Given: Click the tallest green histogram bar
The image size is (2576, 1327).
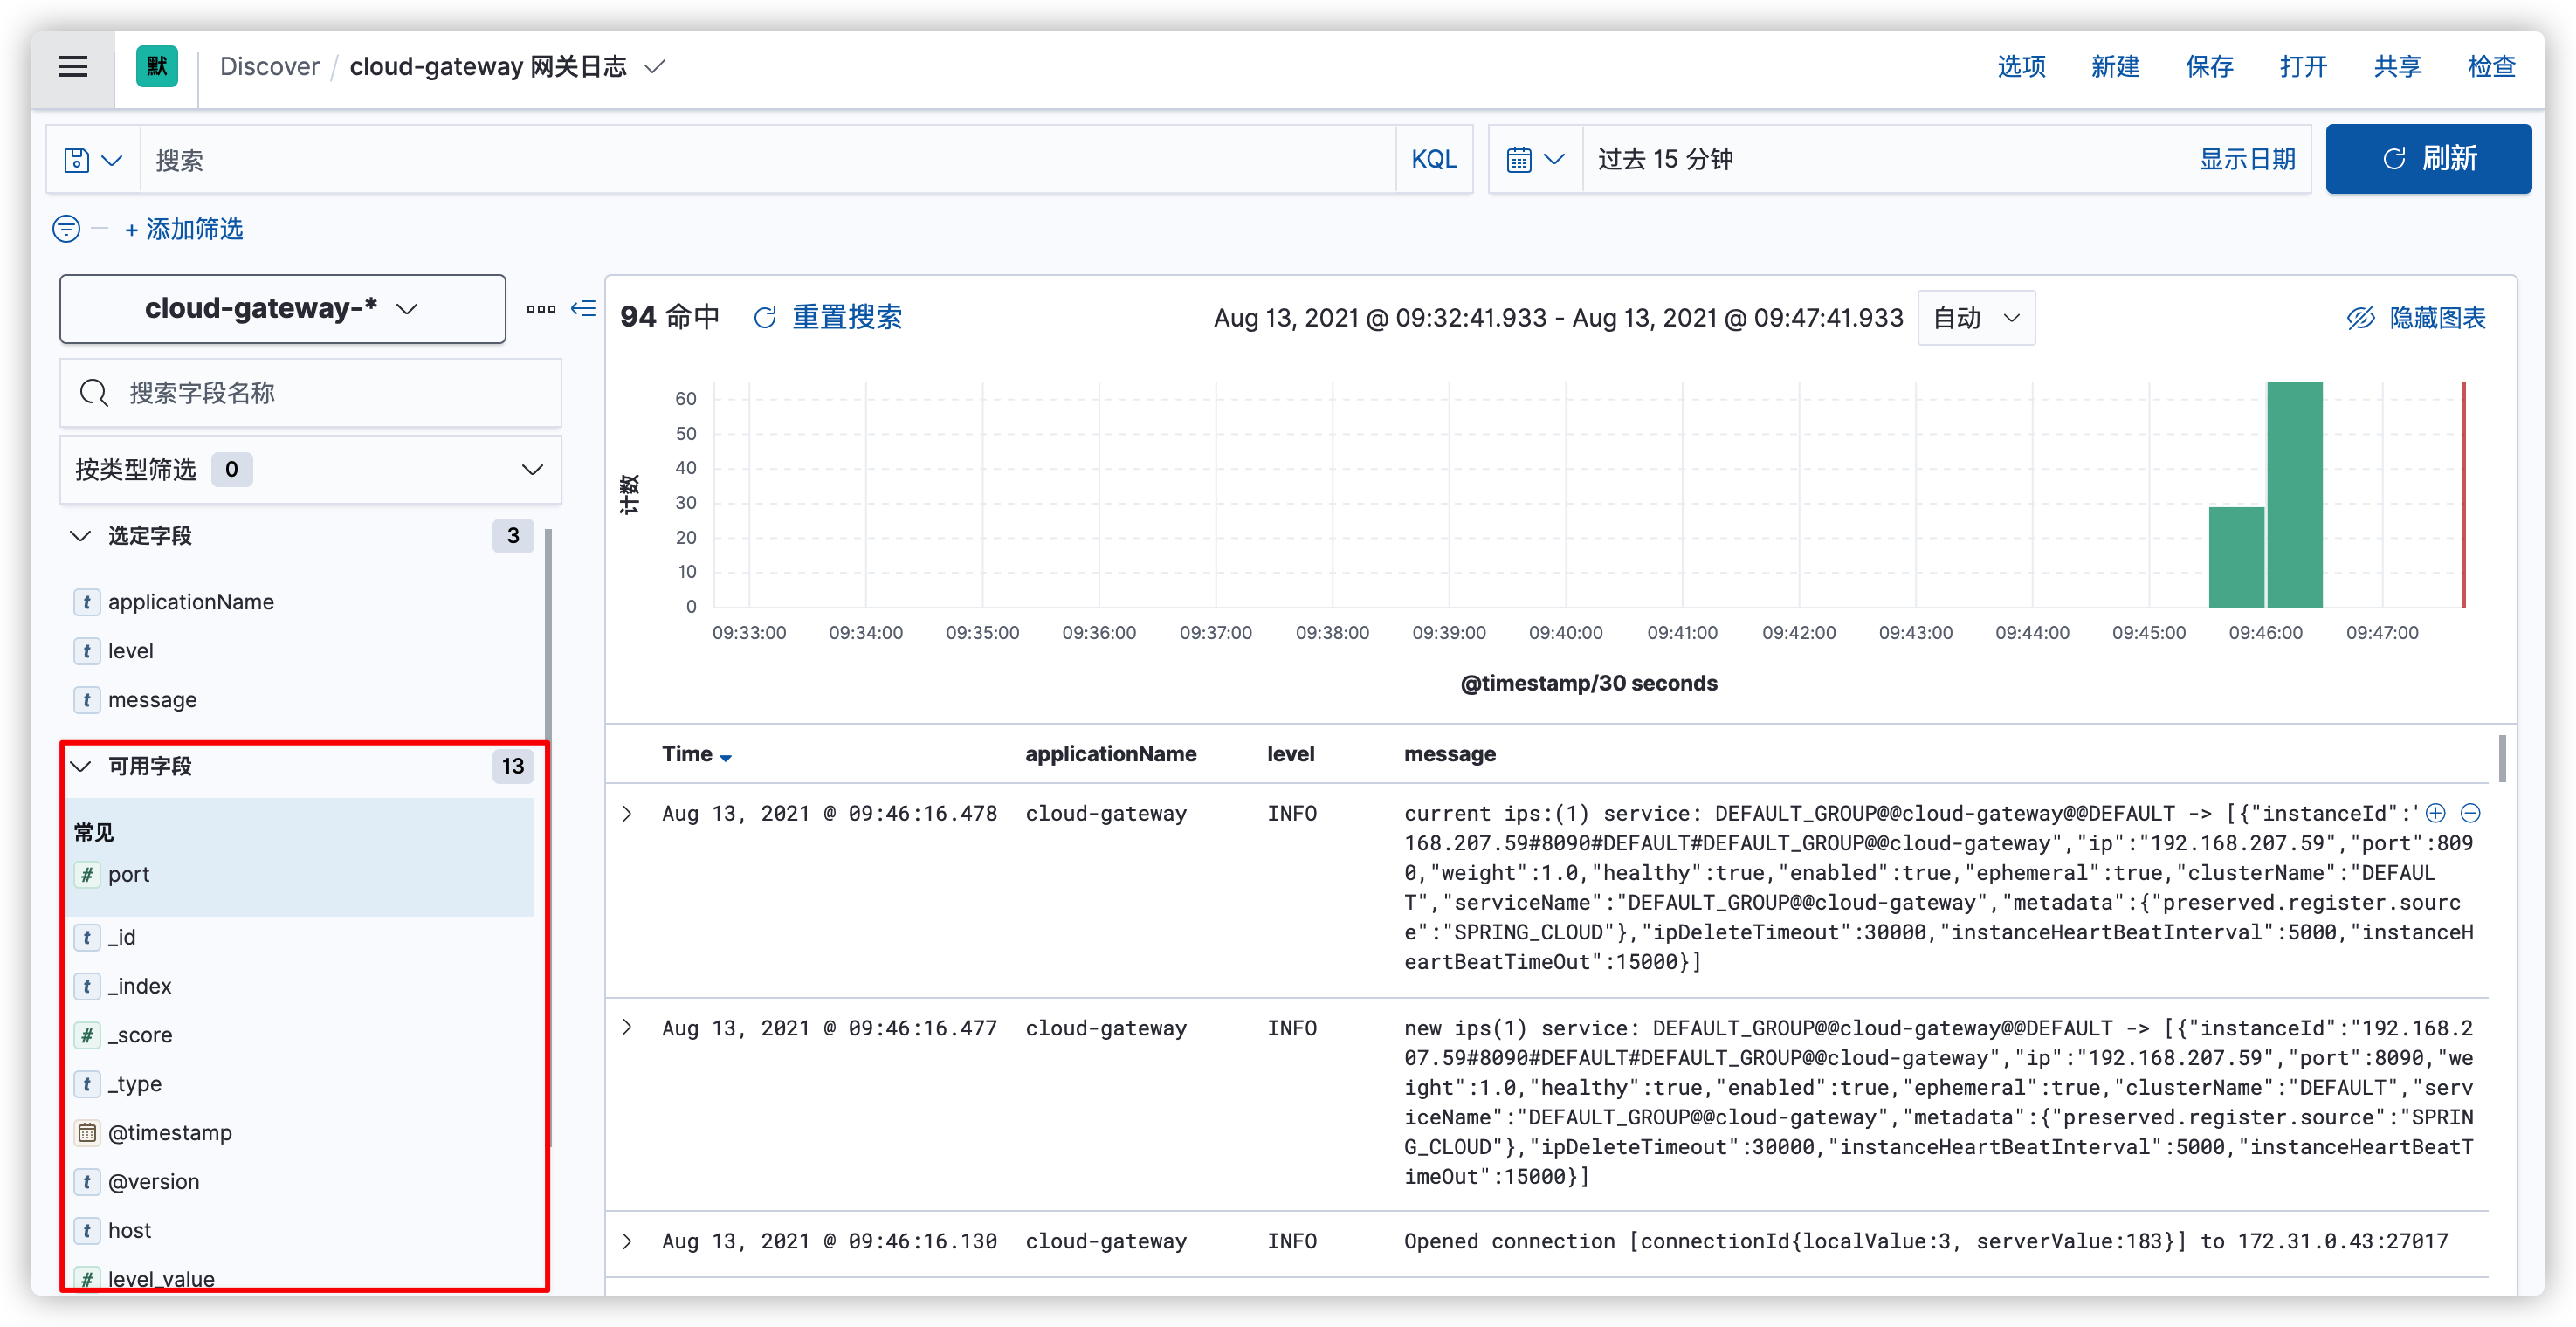Looking at the screenshot, I should (2294, 495).
